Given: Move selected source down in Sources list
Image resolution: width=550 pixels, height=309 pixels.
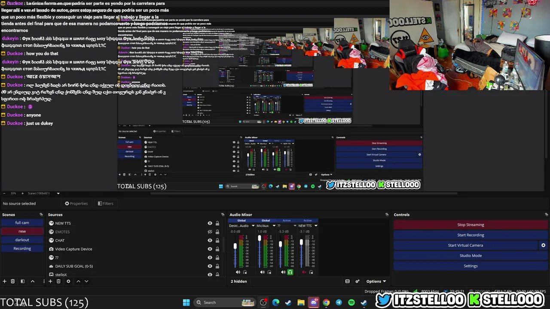Looking at the screenshot, I should [x=86, y=282].
